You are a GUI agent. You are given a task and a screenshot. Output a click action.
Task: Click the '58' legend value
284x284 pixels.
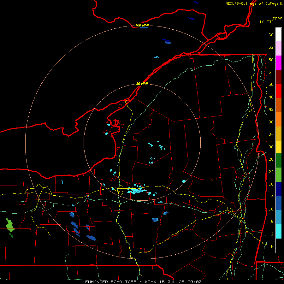(271, 60)
